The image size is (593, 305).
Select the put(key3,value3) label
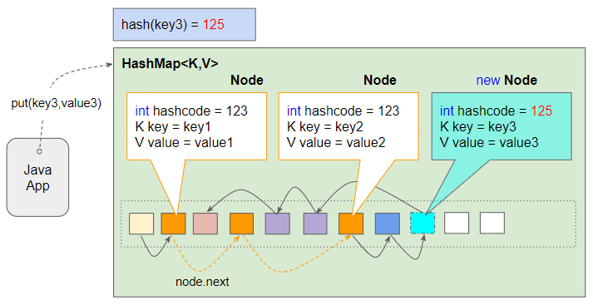point(57,103)
